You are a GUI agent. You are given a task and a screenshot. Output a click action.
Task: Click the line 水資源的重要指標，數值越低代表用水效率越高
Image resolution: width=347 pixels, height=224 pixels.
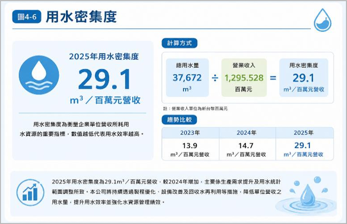point(82,134)
